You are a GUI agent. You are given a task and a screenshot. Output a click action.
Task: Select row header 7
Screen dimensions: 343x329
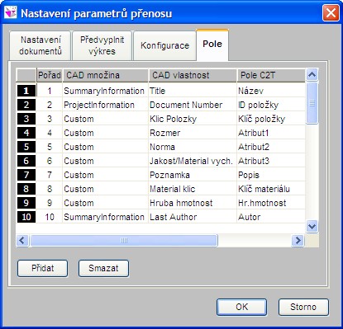click(26, 175)
